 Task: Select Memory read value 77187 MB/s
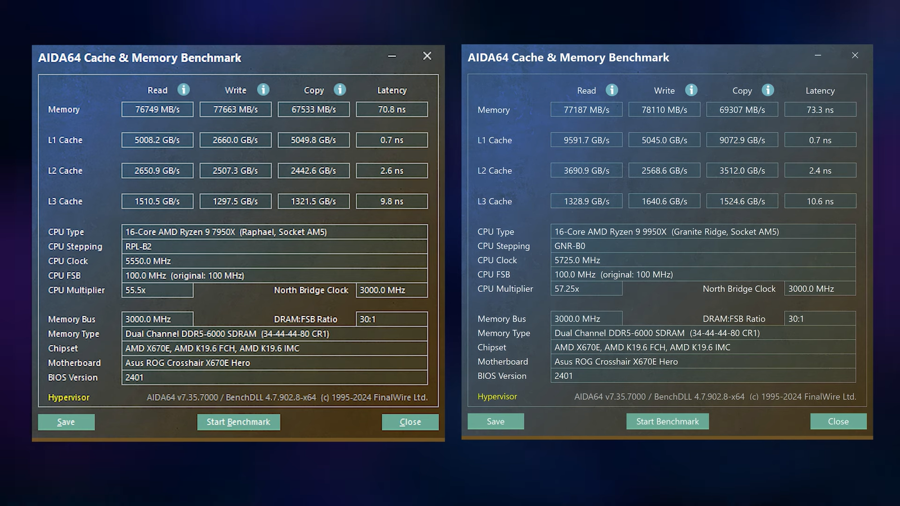[587, 110]
